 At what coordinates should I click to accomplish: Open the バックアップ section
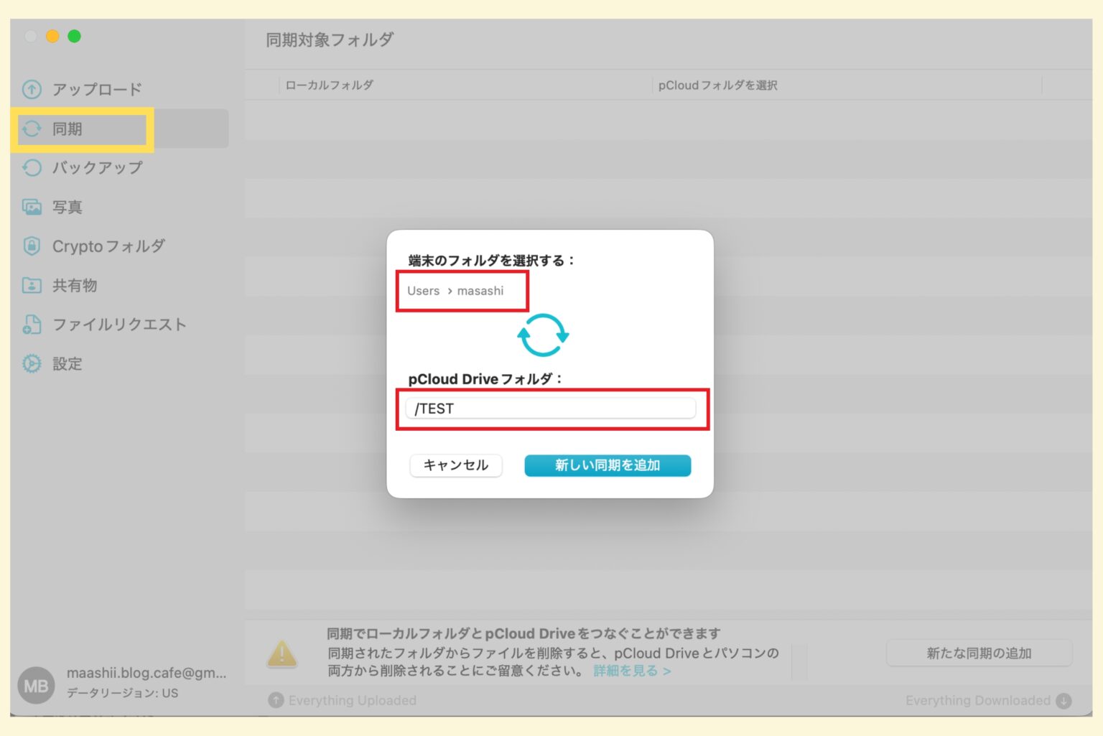[x=97, y=168]
